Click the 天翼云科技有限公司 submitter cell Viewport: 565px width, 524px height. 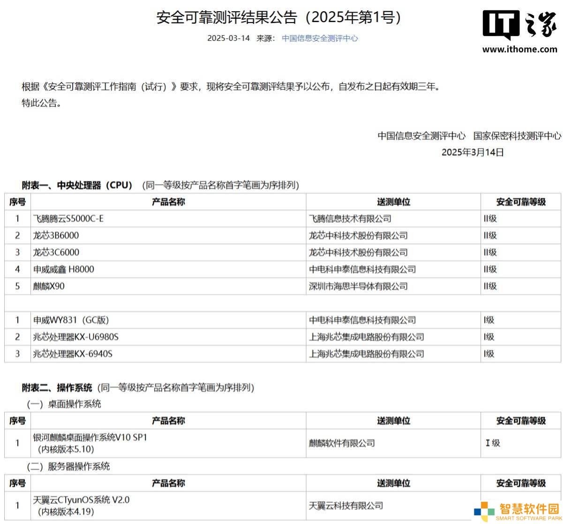393,506
